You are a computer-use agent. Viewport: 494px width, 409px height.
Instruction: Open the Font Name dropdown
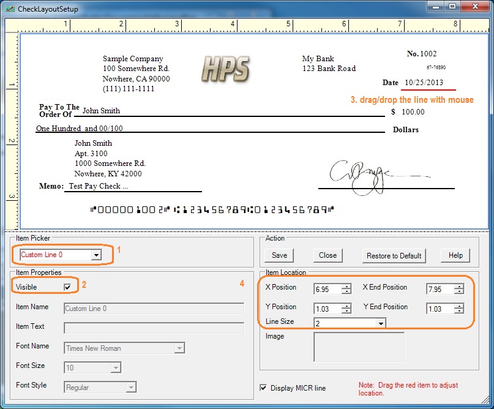[x=179, y=348]
